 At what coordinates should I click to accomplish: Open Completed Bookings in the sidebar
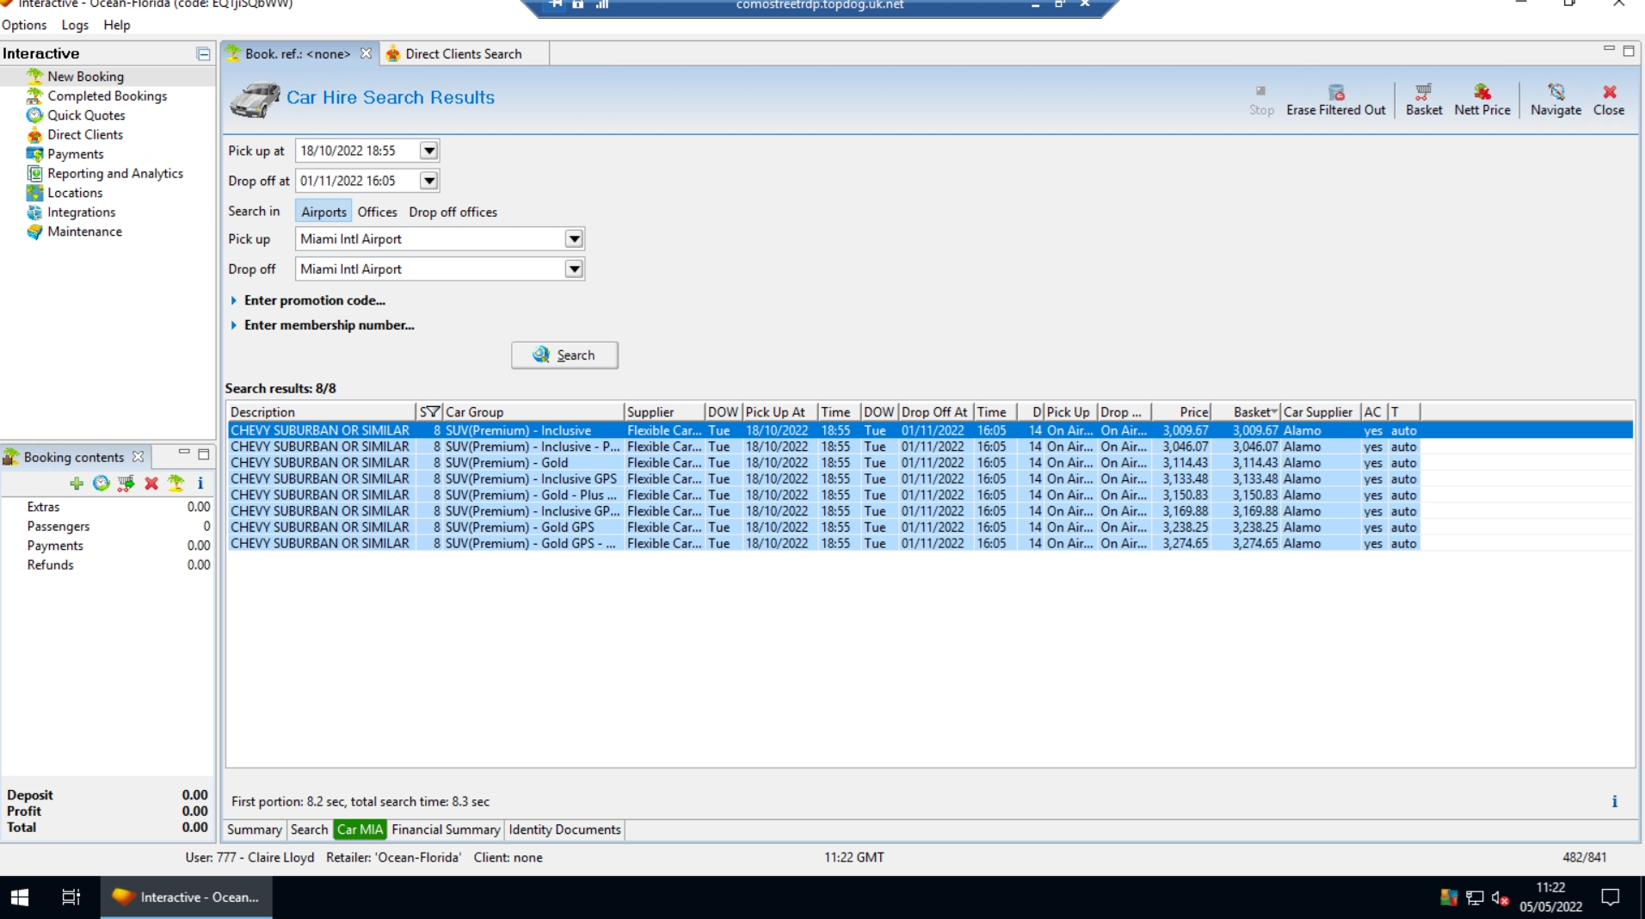coord(107,96)
